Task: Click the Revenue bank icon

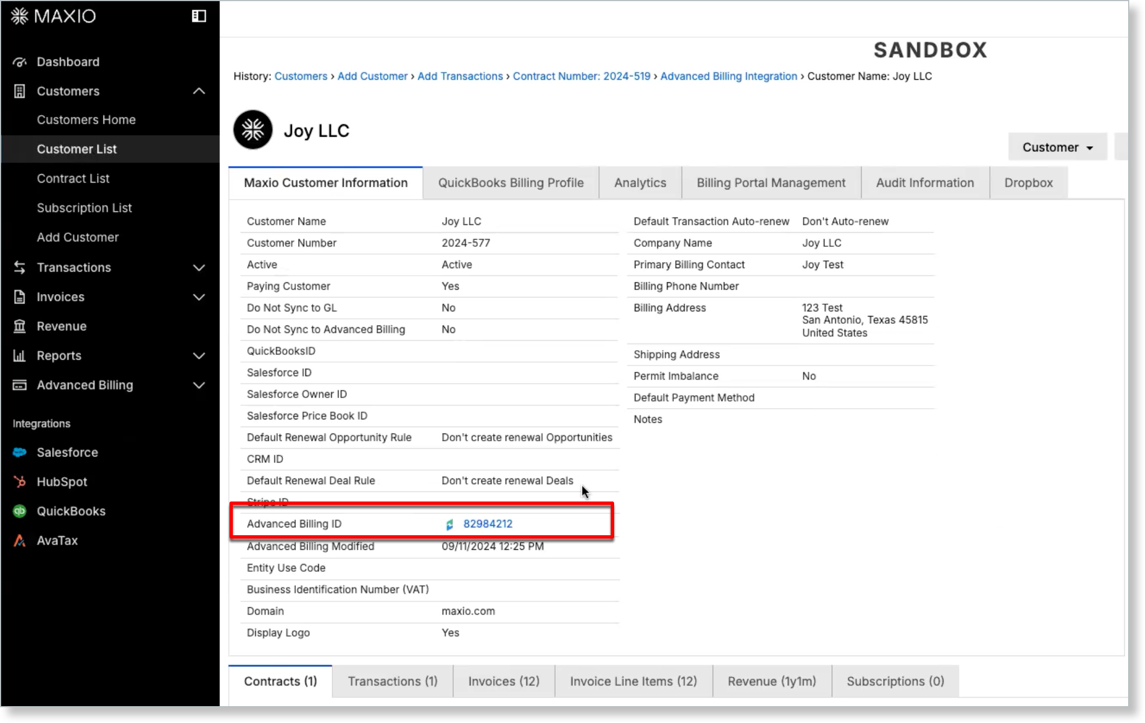Action: coord(20,326)
